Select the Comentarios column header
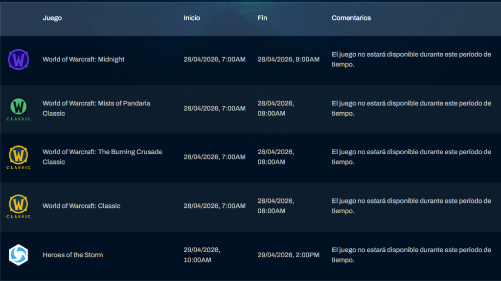501x281 pixels. coord(351,18)
